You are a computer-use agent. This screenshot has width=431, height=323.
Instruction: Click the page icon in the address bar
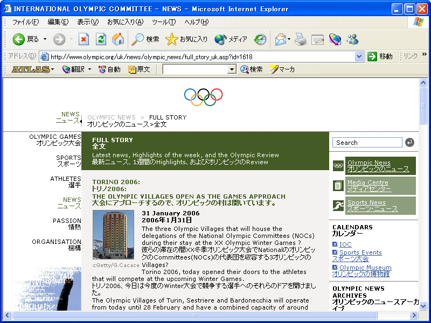[x=44, y=57]
